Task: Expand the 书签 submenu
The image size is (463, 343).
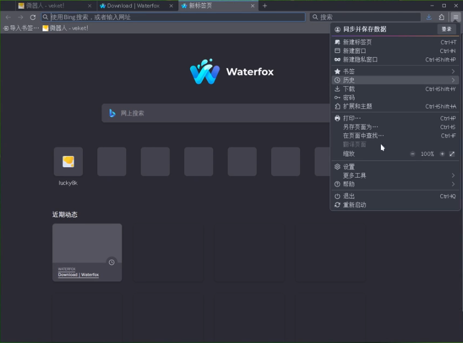Action: tap(395, 71)
